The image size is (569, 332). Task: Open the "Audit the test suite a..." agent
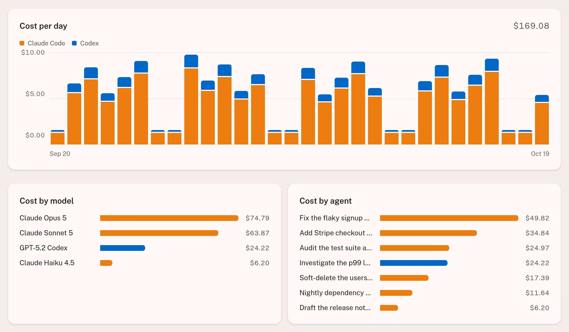point(336,248)
